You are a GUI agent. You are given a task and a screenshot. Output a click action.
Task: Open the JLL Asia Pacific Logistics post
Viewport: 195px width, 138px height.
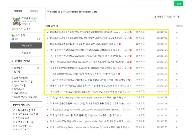88,109
